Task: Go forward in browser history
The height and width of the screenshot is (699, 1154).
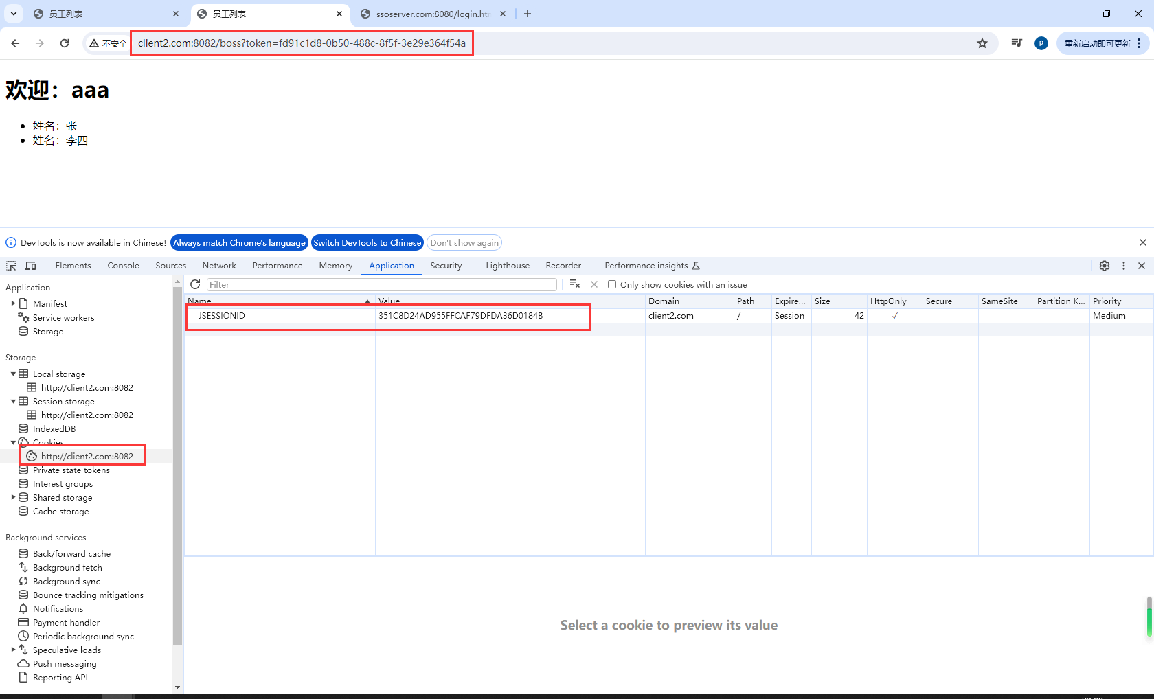Action: [x=40, y=43]
